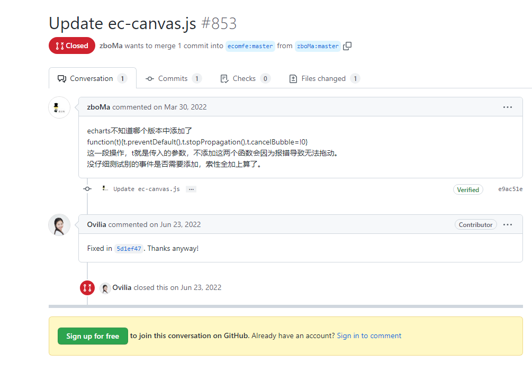Click 'Thanks anyway!' text in Ovilia's comment
This screenshot has height=372, width=532.
(173, 248)
